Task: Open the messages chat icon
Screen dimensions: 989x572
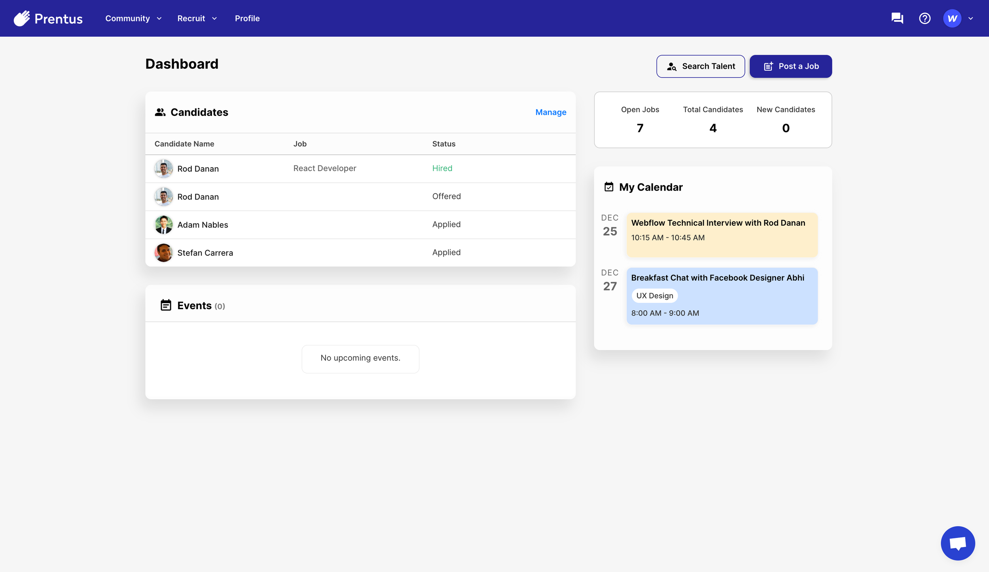Action: pyautogui.click(x=897, y=18)
